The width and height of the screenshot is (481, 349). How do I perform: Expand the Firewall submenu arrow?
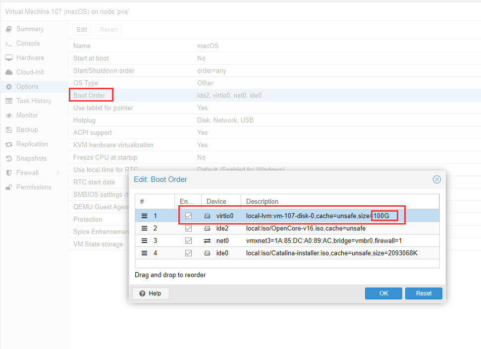[x=58, y=173]
